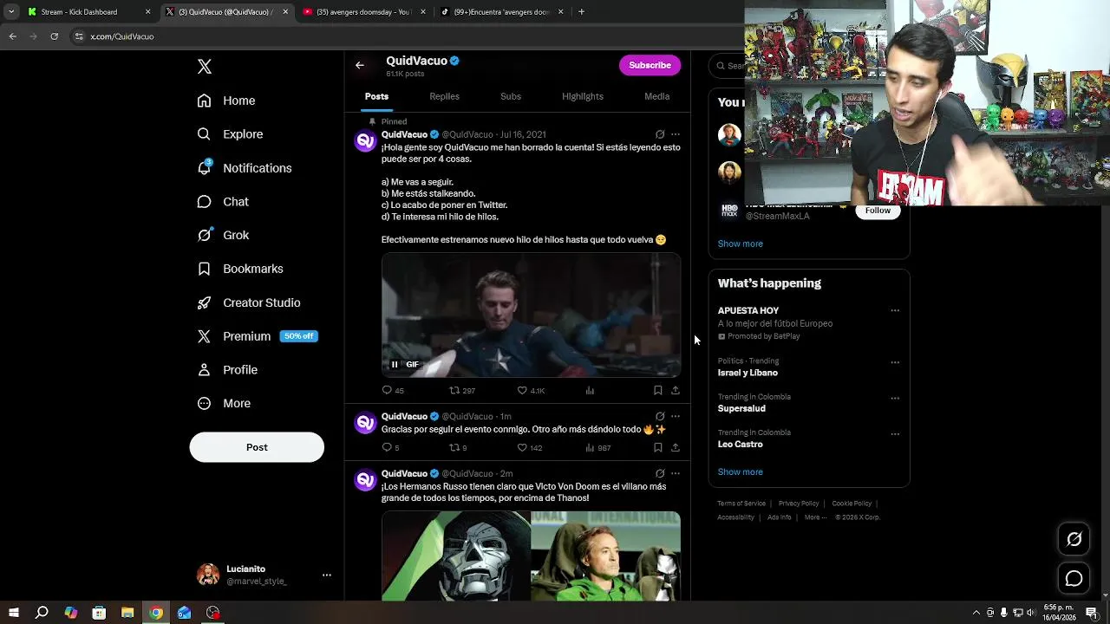Open more options on the 2m post

676,473
